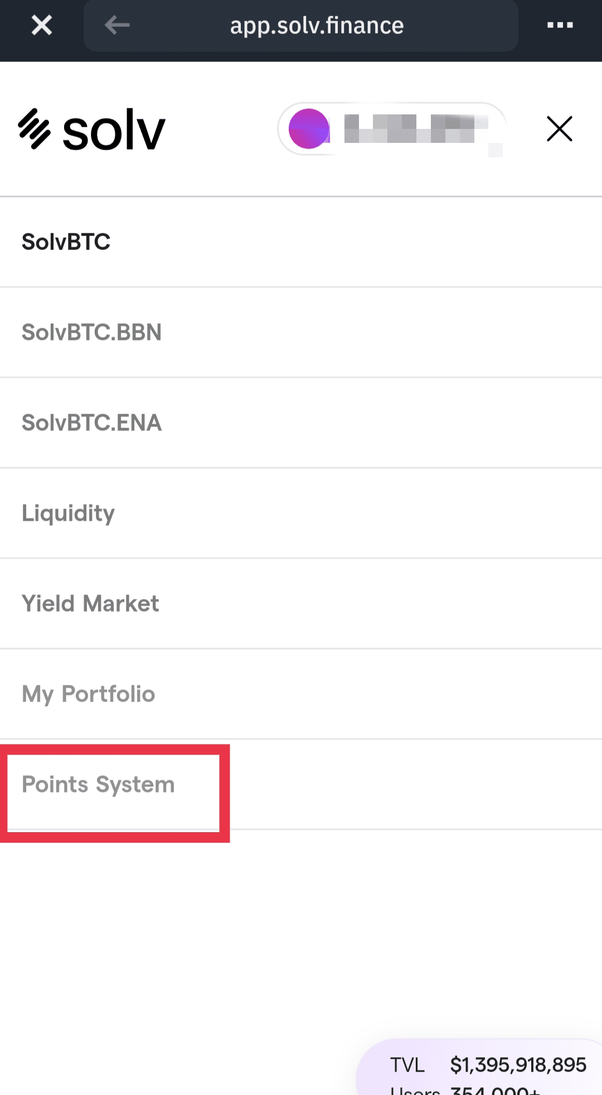The height and width of the screenshot is (1095, 602).
Task: Tap the $1,395,918,895 TVL value
Action: point(518,1065)
